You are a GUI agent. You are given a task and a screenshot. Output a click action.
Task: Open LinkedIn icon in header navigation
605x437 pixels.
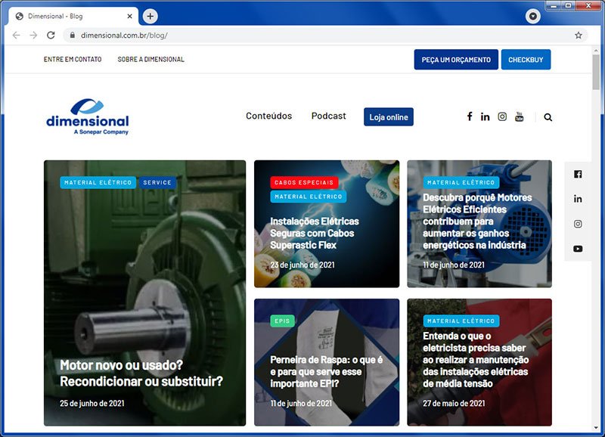[485, 116]
